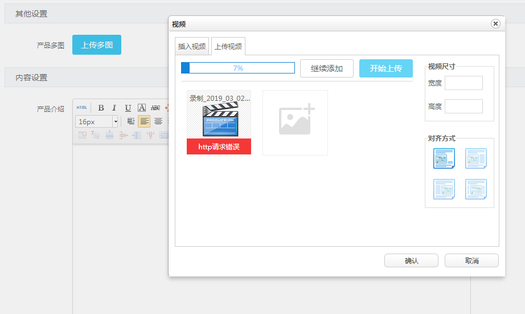Image resolution: width=525 pixels, height=314 pixels.
Task: Click the character border (boxed A) icon
Action: coord(141,108)
